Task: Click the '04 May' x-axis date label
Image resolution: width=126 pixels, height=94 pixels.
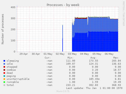Action: coord(84,54)
